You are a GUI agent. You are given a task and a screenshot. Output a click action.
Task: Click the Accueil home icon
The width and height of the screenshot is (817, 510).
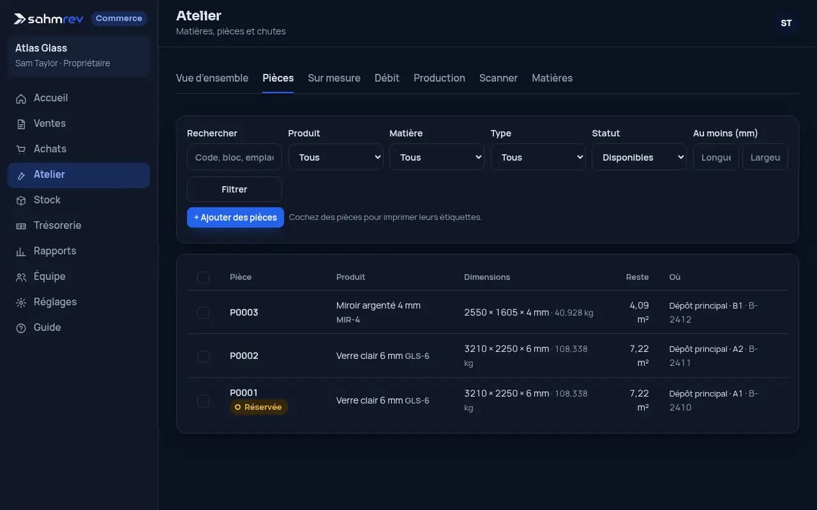[x=21, y=98]
